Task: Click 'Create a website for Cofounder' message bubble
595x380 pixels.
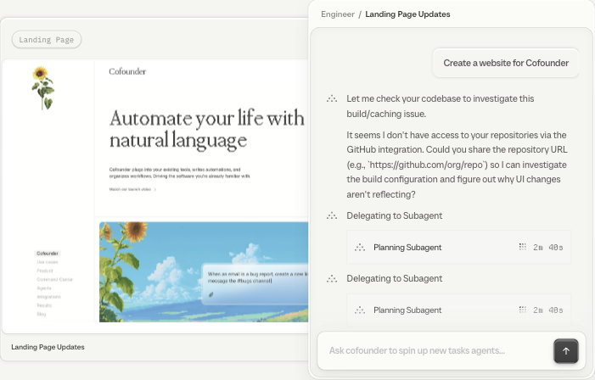Action: (x=506, y=63)
